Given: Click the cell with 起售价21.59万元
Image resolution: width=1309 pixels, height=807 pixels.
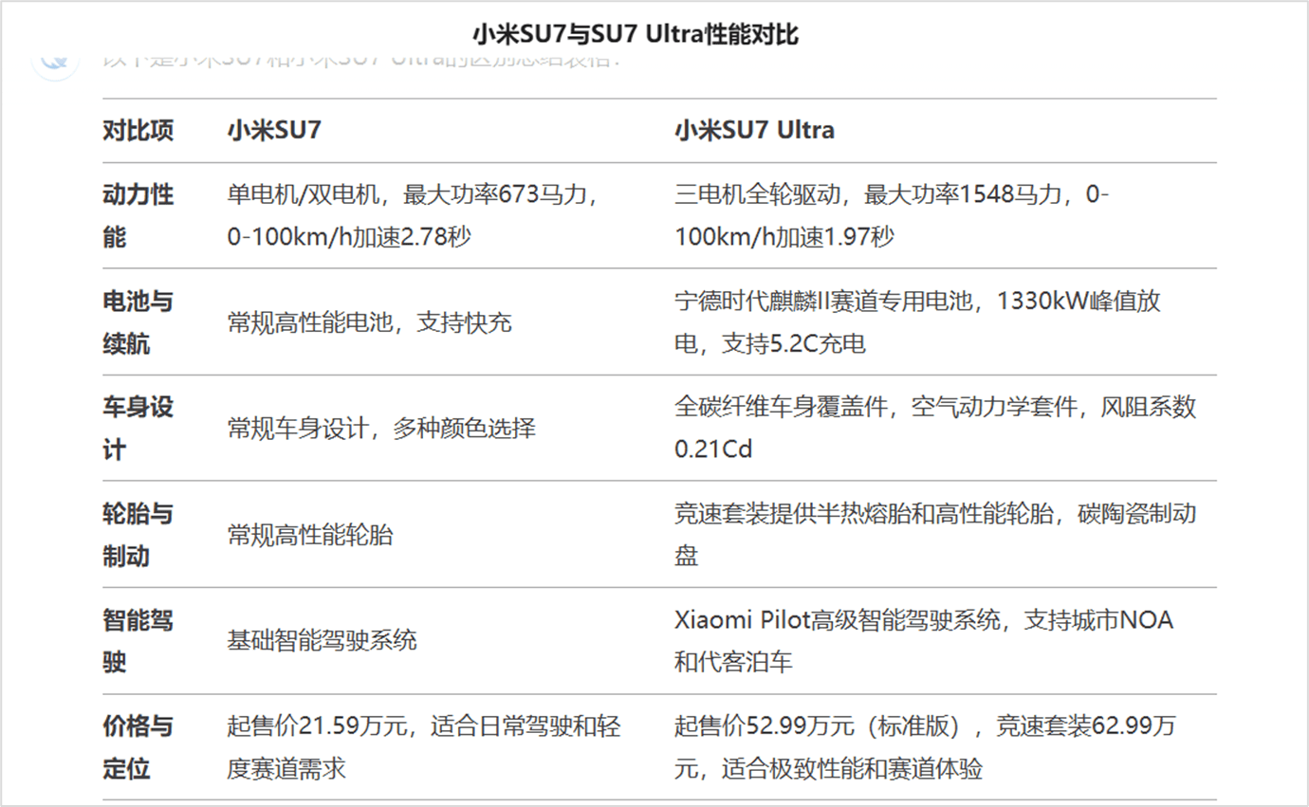Looking at the screenshot, I should 423,747.
